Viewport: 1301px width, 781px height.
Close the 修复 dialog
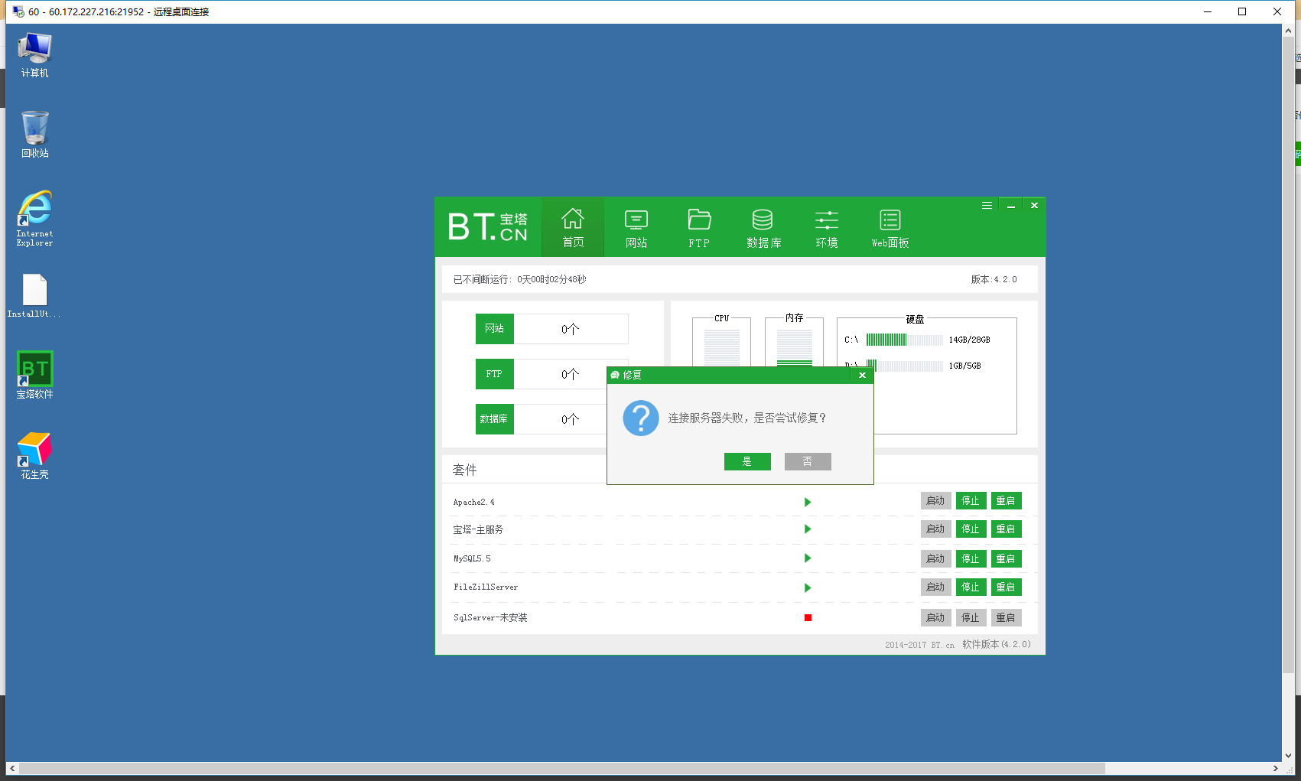pyautogui.click(x=862, y=375)
